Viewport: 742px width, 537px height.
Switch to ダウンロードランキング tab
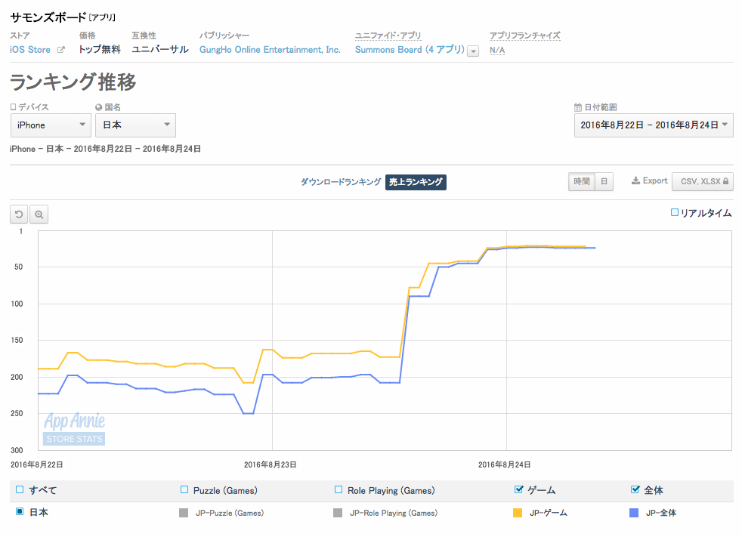(340, 181)
